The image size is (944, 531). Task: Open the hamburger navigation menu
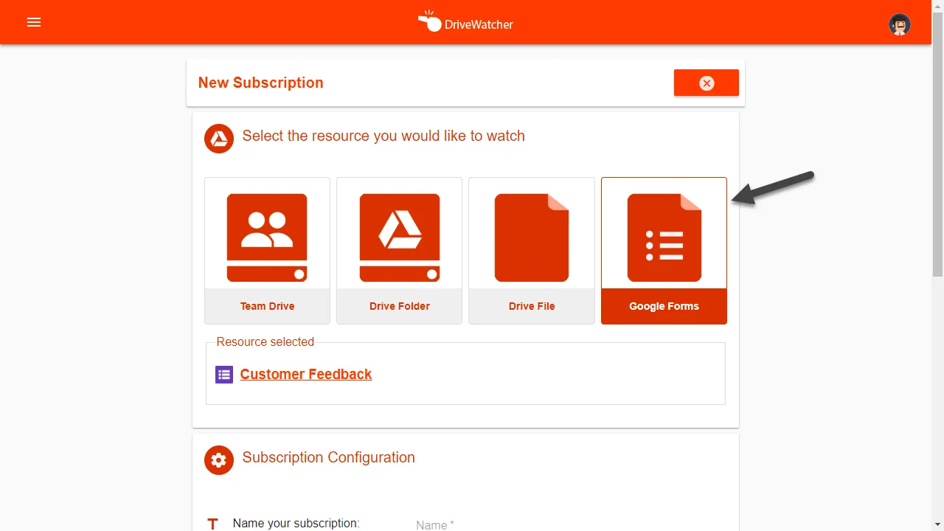point(34,22)
